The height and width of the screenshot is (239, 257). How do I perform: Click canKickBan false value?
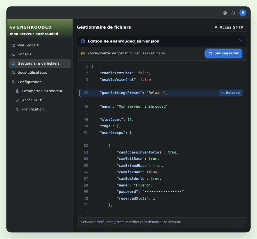[152, 172]
